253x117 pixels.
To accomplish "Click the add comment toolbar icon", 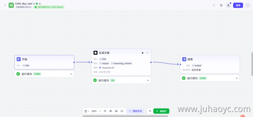I will 105,111.
